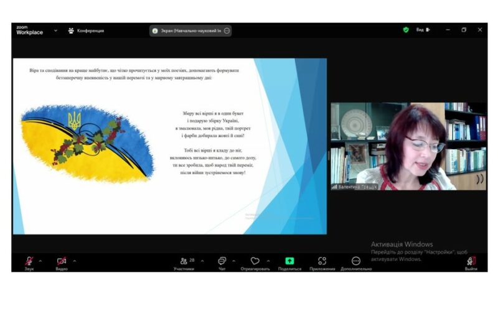Image resolution: width=498 pixels, height=311 pixels.
Task: Click the leave meeting (Выйти) button
Action: point(471,261)
